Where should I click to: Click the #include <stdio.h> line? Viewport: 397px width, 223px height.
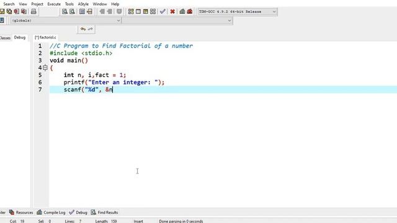[81, 53]
